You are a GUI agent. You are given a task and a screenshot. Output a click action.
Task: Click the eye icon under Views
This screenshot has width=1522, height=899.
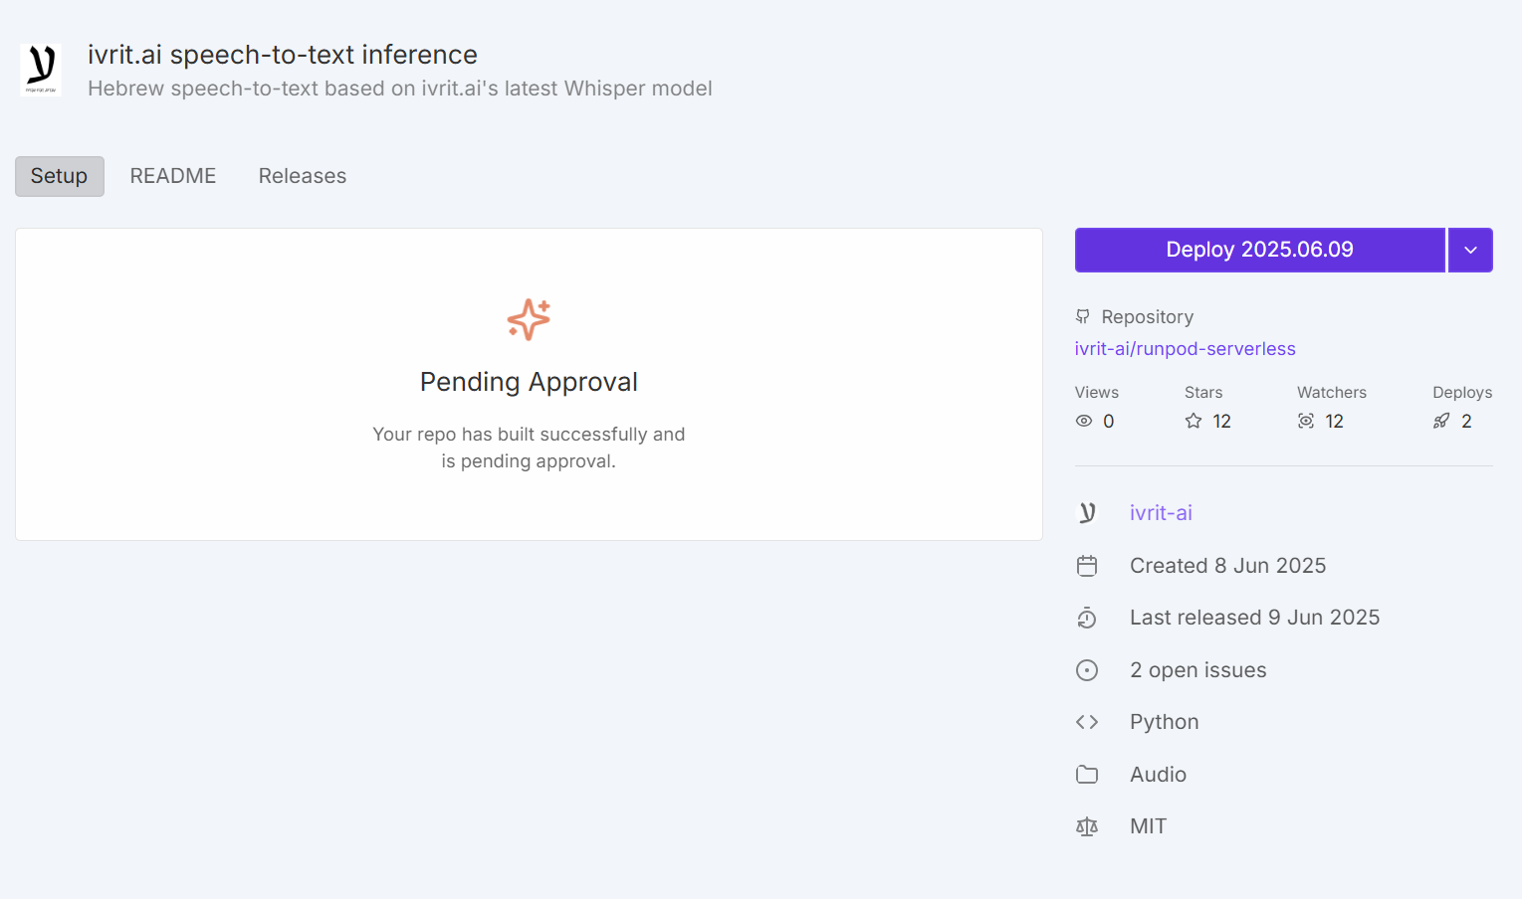tap(1084, 422)
